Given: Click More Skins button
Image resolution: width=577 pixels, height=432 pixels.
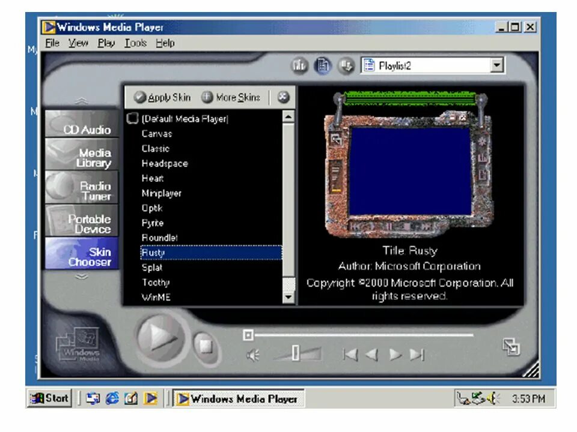Looking at the screenshot, I should point(231,97).
